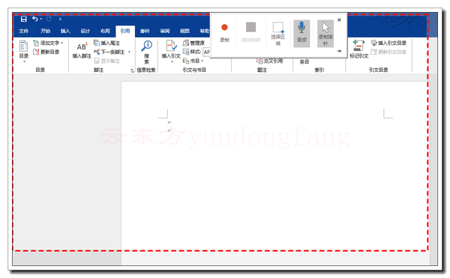
Task: Click 更新引文目录 (Update Table of Authorities)
Action: pyautogui.click(x=388, y=52)
